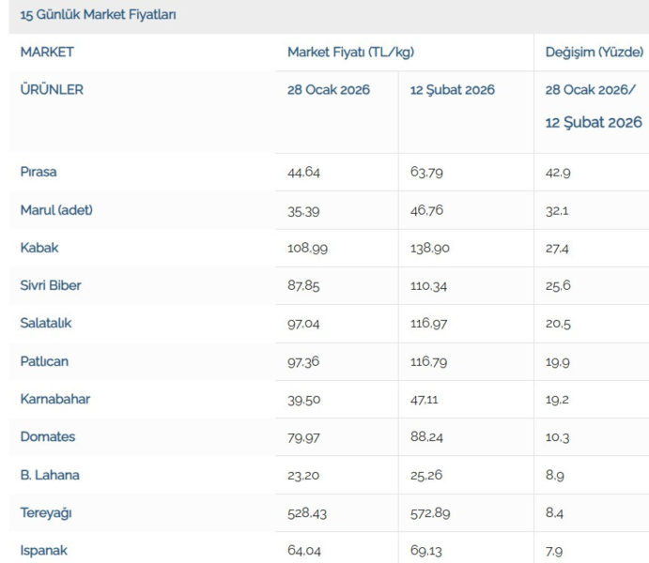
Task: Click the 12 Şubat 2026 price column header
Action: coord(453,90)
